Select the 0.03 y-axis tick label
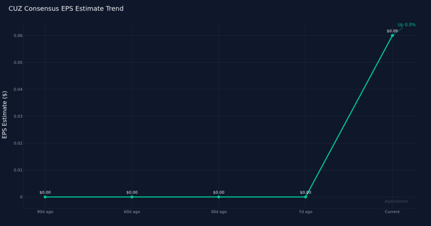Viewport: 431px width, 226px height. pyautogui.click(x=17, y=116)
